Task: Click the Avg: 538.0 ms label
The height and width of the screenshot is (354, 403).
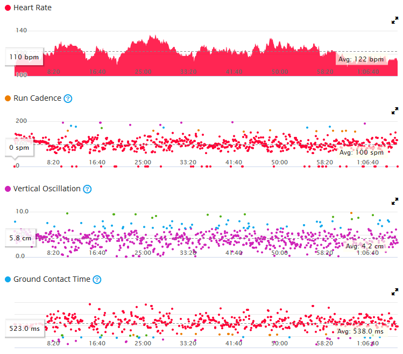Action: (360, 331)
